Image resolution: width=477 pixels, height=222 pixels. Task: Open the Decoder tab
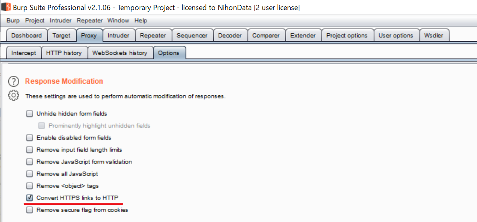click(230, 35)
